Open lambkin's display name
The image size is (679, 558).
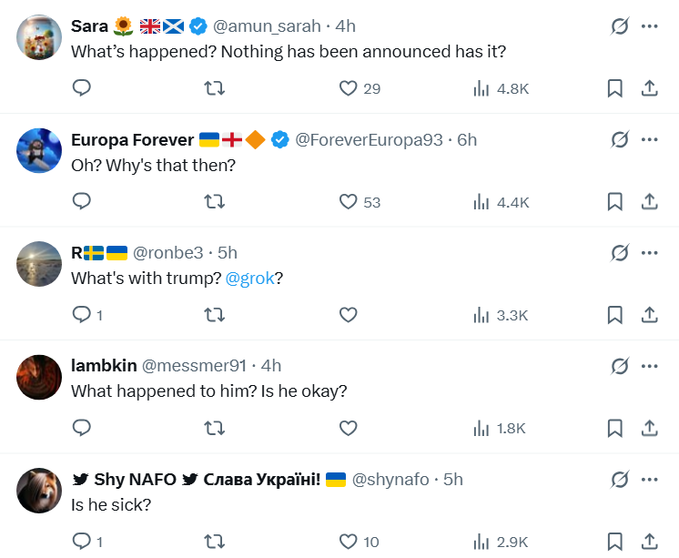coord(104,366)
